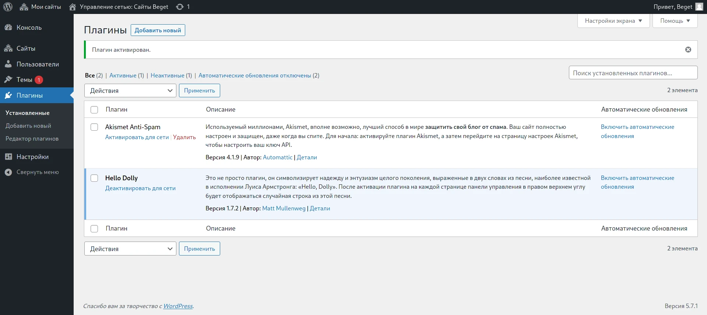The image size is (707, 315).
Task: Tick the Hello Dolly plugin checkbox
Action: click(x=94, y=178)
